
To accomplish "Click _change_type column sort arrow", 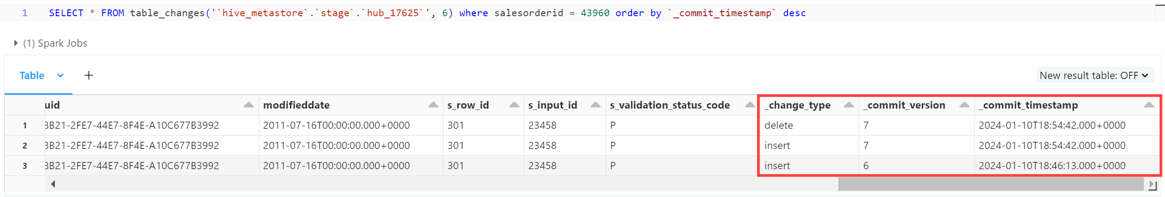I will [x=848, y=105].
